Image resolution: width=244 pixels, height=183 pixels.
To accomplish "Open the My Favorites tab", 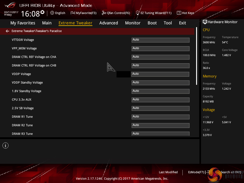I will [23, 23].
